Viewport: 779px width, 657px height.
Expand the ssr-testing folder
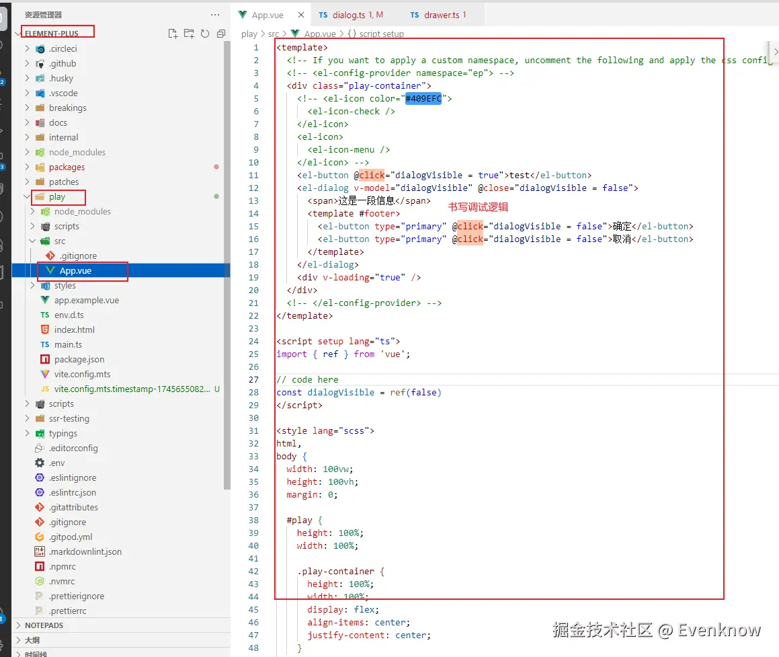coord(28,418)
